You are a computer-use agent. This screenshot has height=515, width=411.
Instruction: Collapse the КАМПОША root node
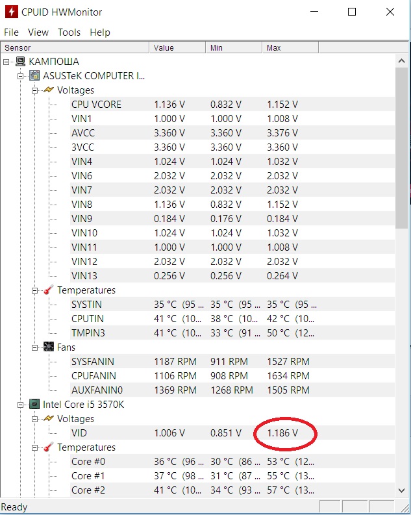(x=6, y=62)
